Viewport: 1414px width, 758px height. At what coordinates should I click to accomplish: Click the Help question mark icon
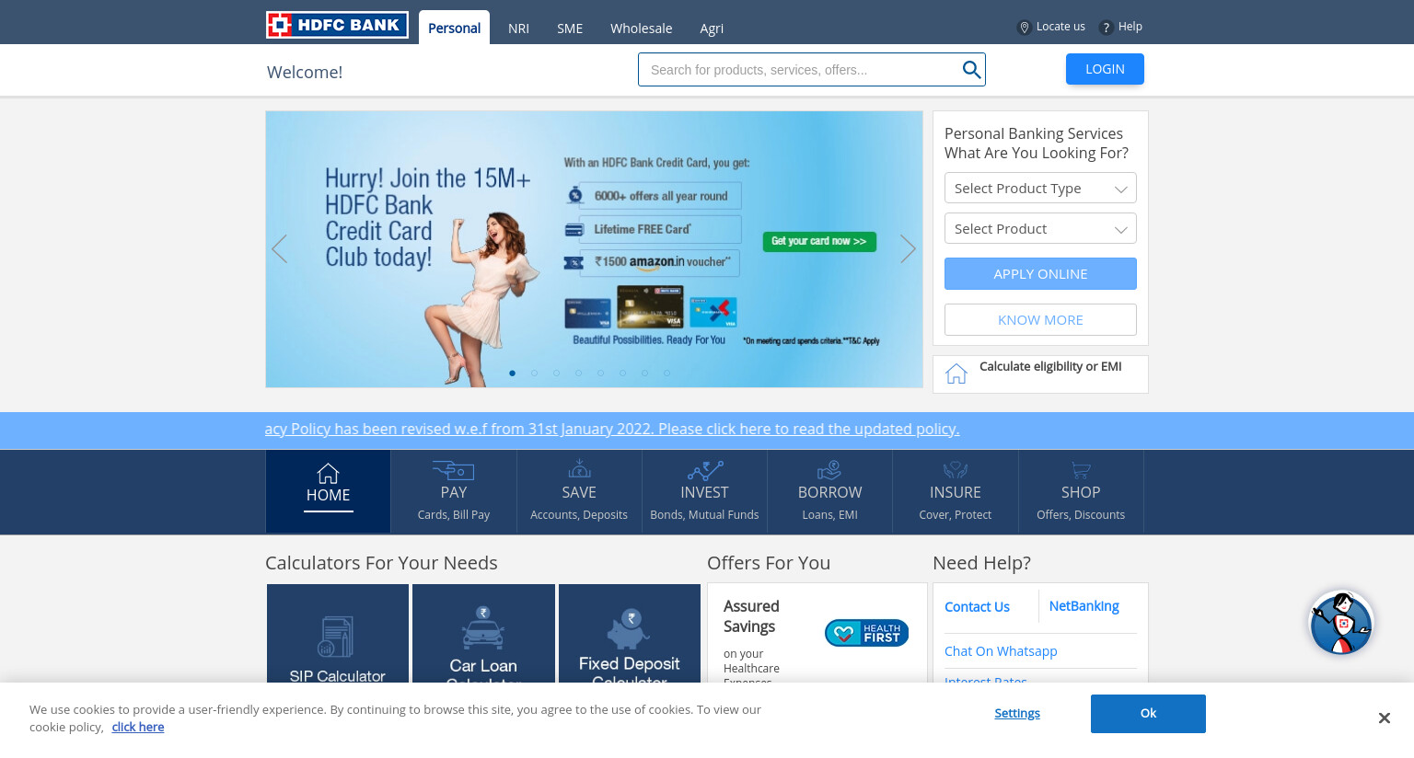(1107, 28)
